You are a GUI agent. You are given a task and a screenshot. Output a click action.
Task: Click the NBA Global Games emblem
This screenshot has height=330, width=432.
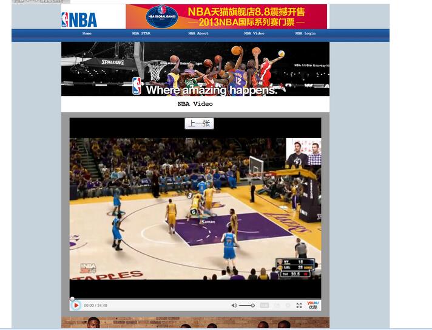point(161,16)
